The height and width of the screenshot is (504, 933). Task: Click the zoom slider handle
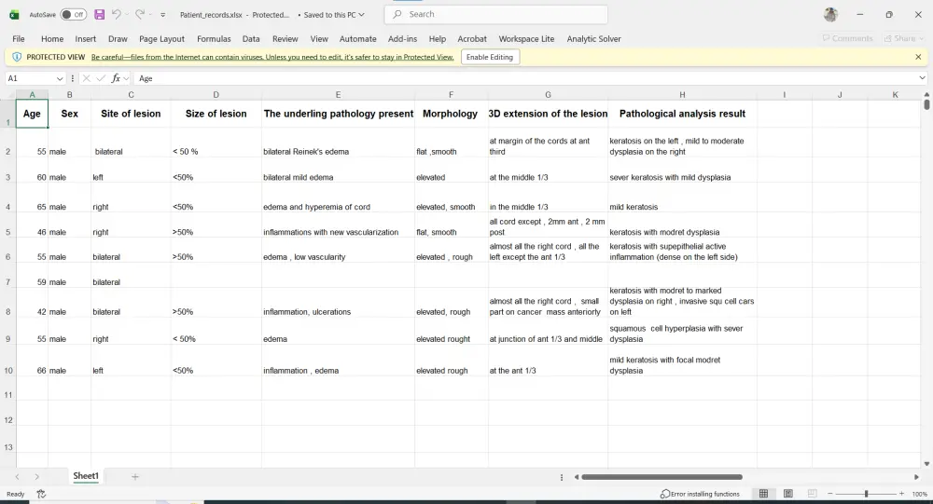(x=867, y=494)
